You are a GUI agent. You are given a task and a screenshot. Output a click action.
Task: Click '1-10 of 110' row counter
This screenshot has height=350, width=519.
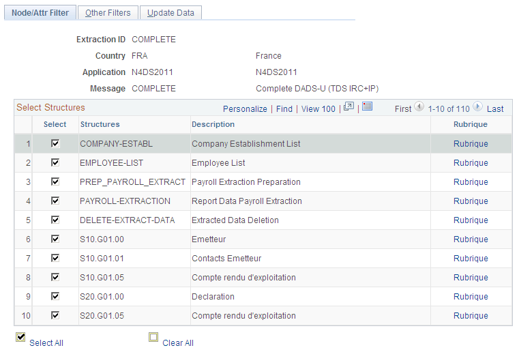point(449,109)
